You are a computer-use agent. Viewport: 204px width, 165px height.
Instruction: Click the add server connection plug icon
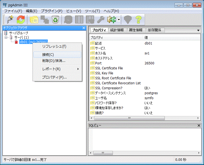10,20
